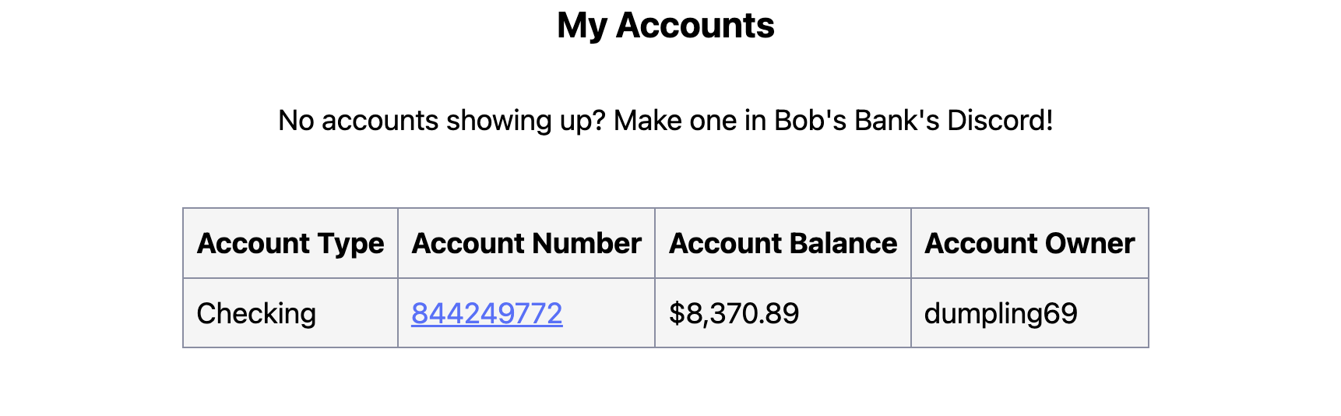Select the Account Type column header
Image resolution: width=1341 pixels, height=416 pixels.
click(x=290, y=243)
